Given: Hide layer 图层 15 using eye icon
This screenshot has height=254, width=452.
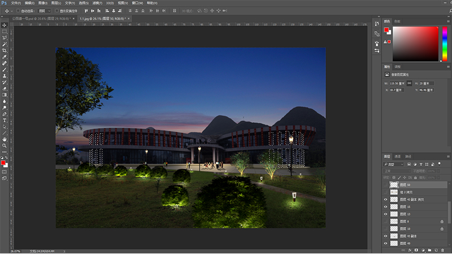Looking at the screenshot, I should click(386, 207).
